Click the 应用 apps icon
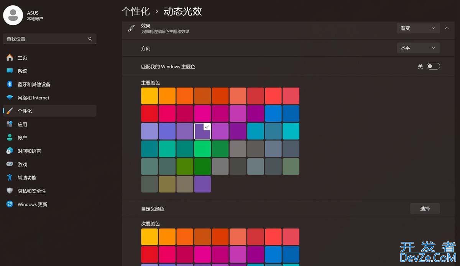 [x=10, y=124]
